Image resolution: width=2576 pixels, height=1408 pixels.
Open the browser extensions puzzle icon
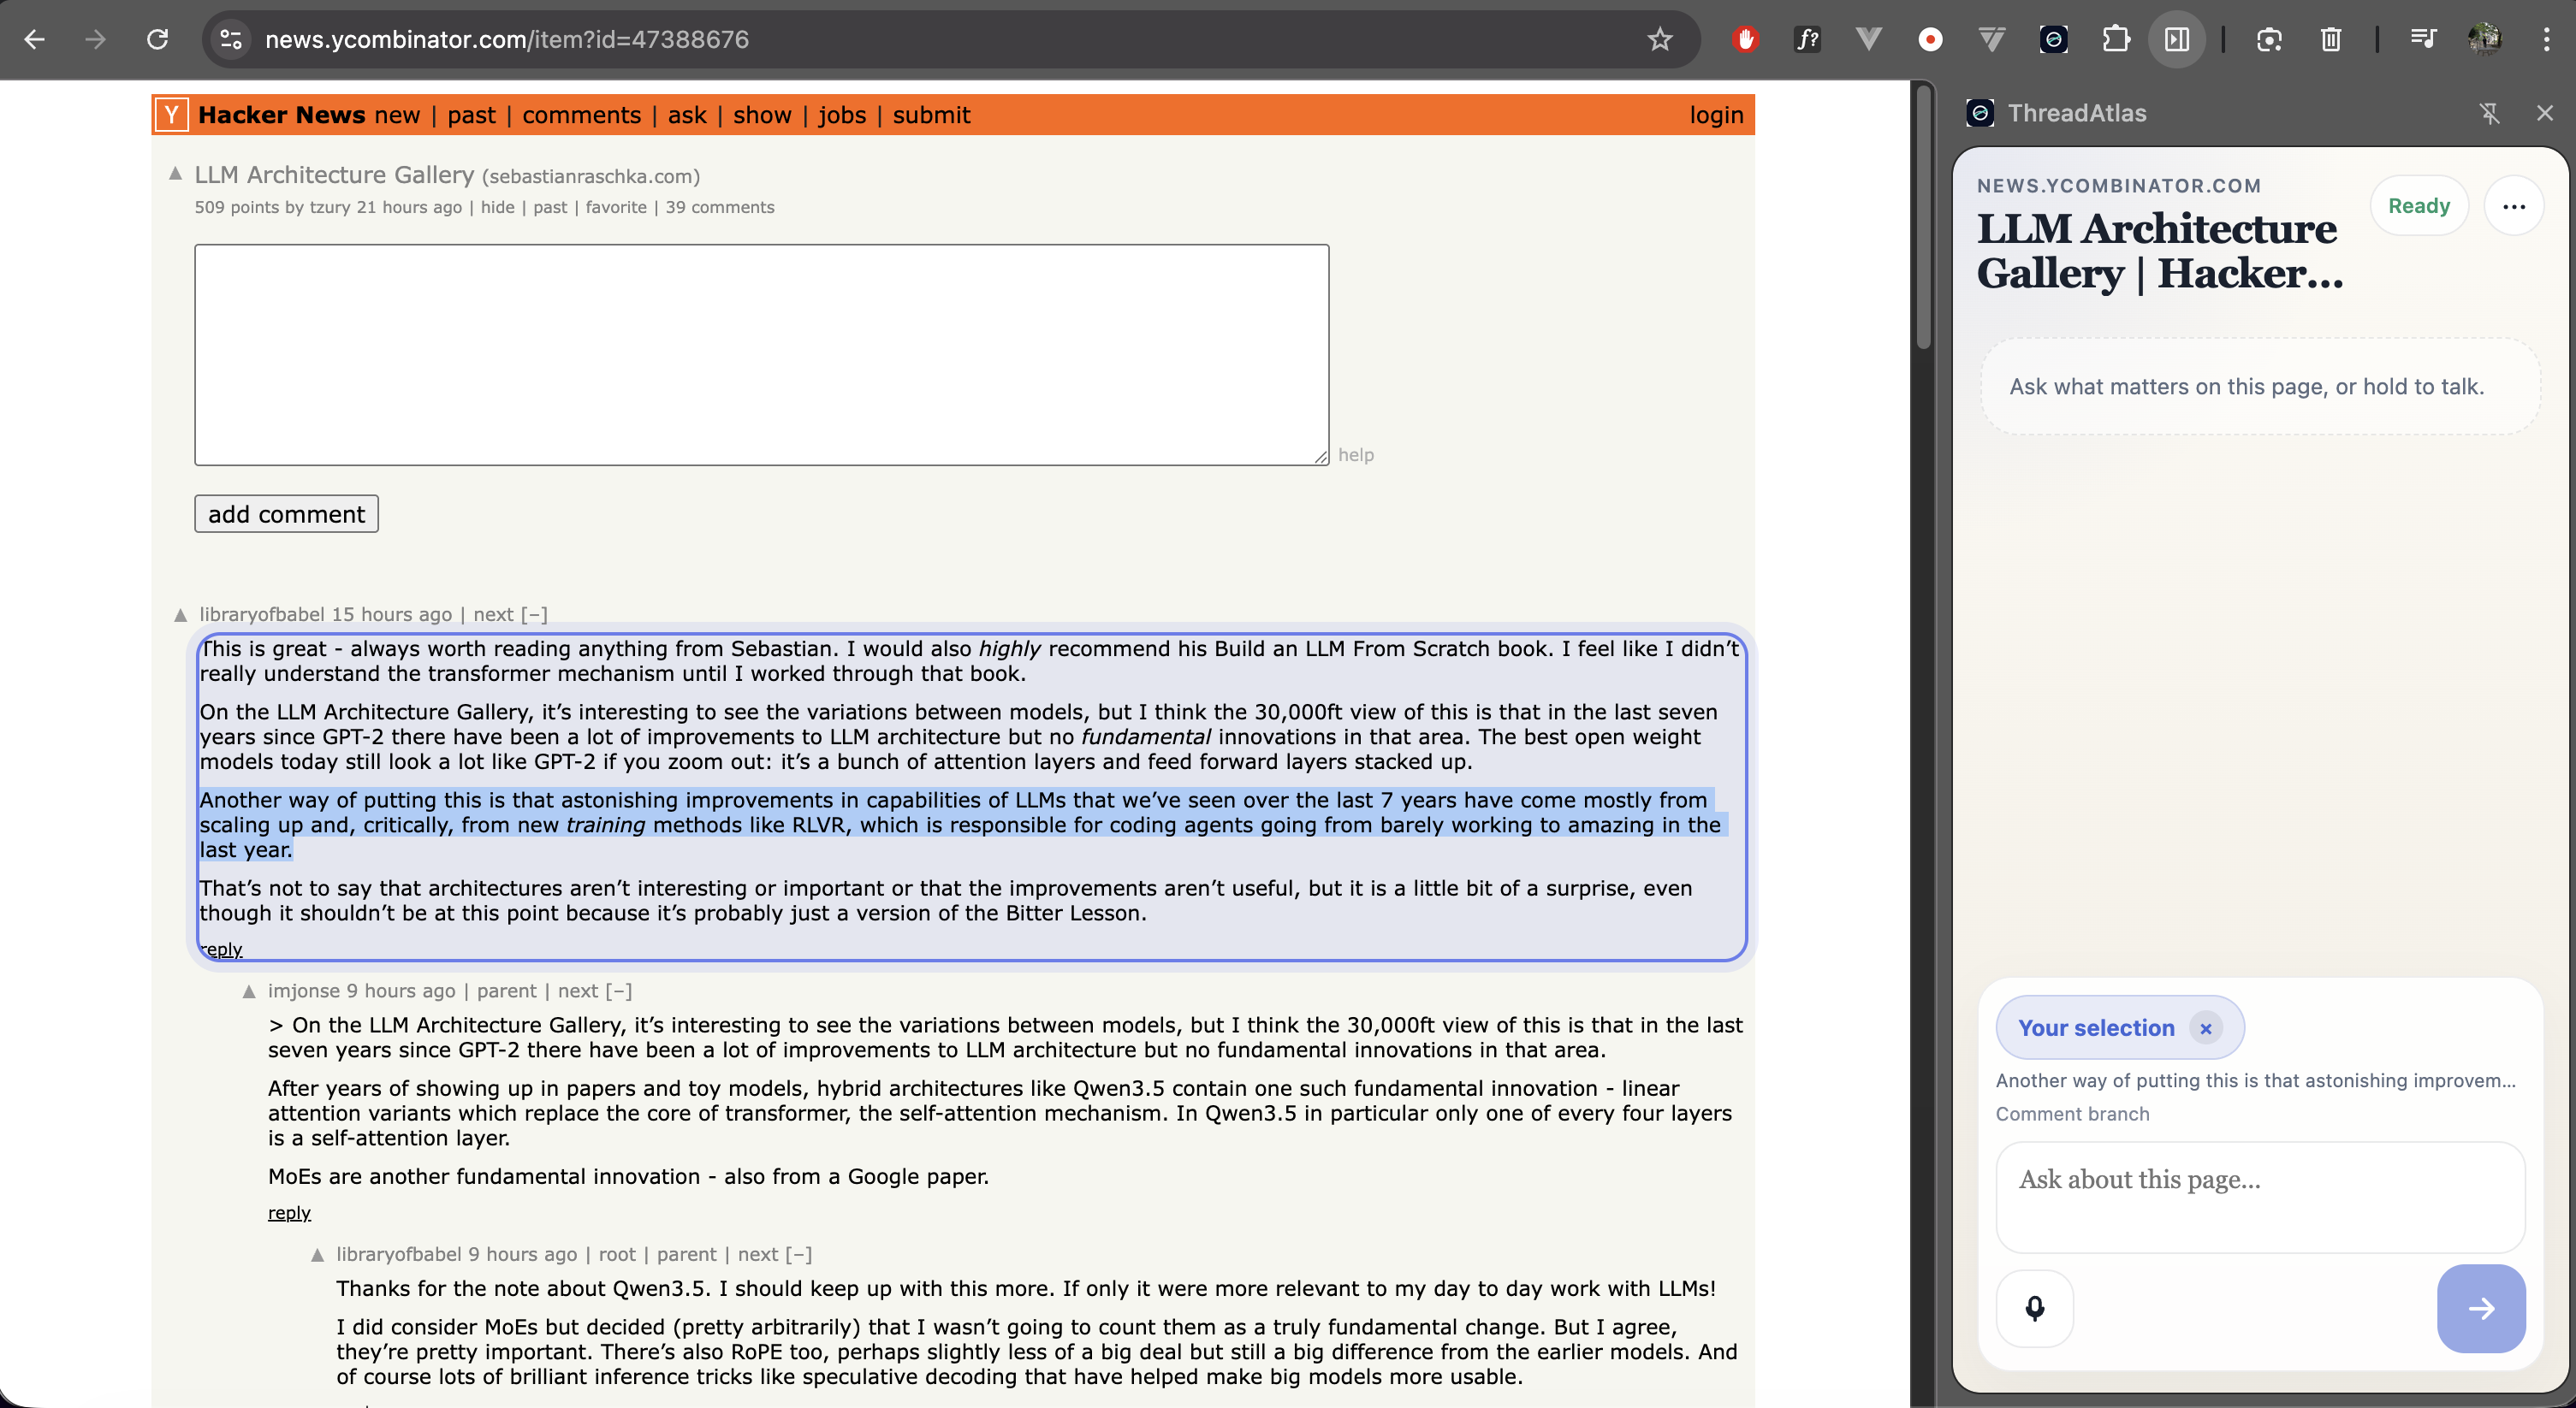[x=2116, y=39]
